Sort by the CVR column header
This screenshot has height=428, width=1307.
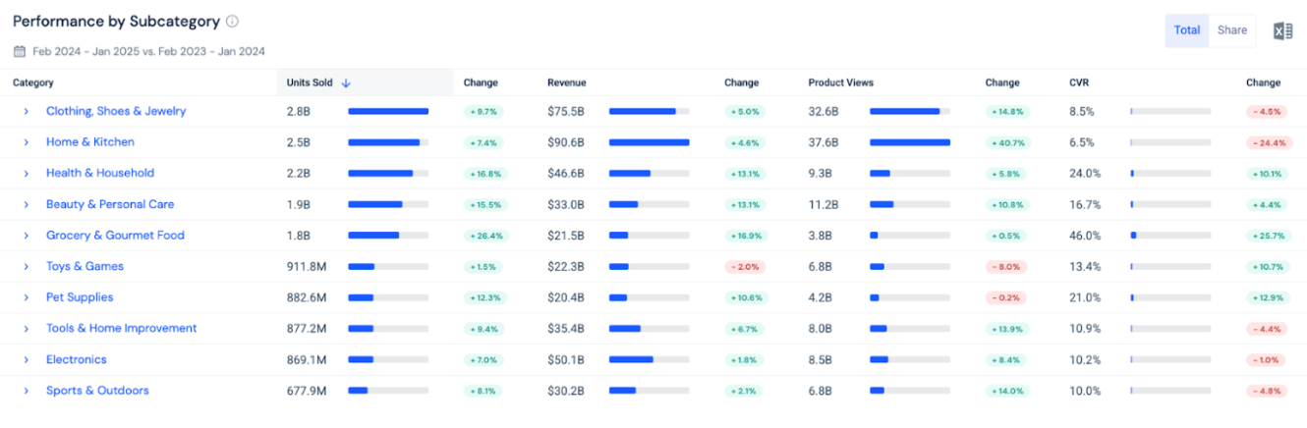click(x=1079, y=83)
